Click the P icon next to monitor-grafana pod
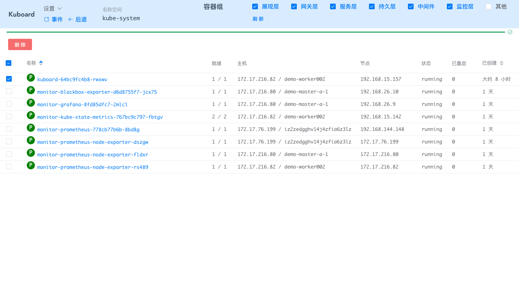Viewport: 519px width, 291px height. click(30, 102)
